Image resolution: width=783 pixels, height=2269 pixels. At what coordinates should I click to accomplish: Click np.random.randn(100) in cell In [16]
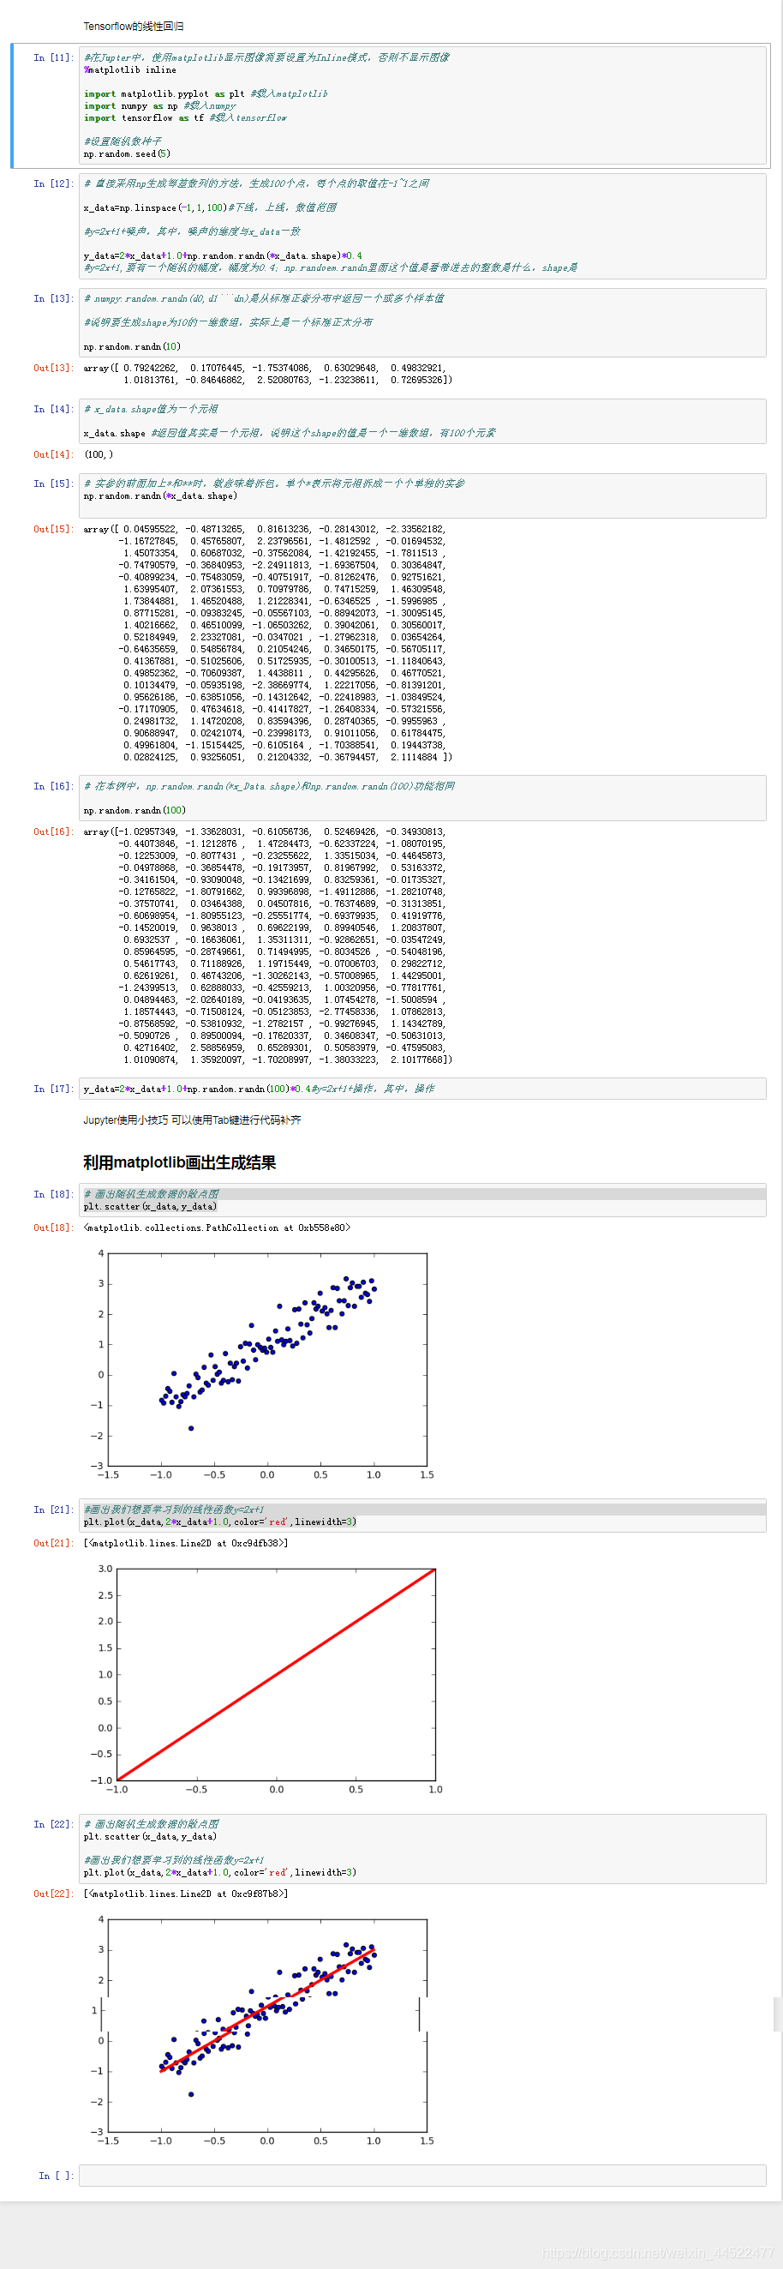pyautogui.click(x=134, y=810)
